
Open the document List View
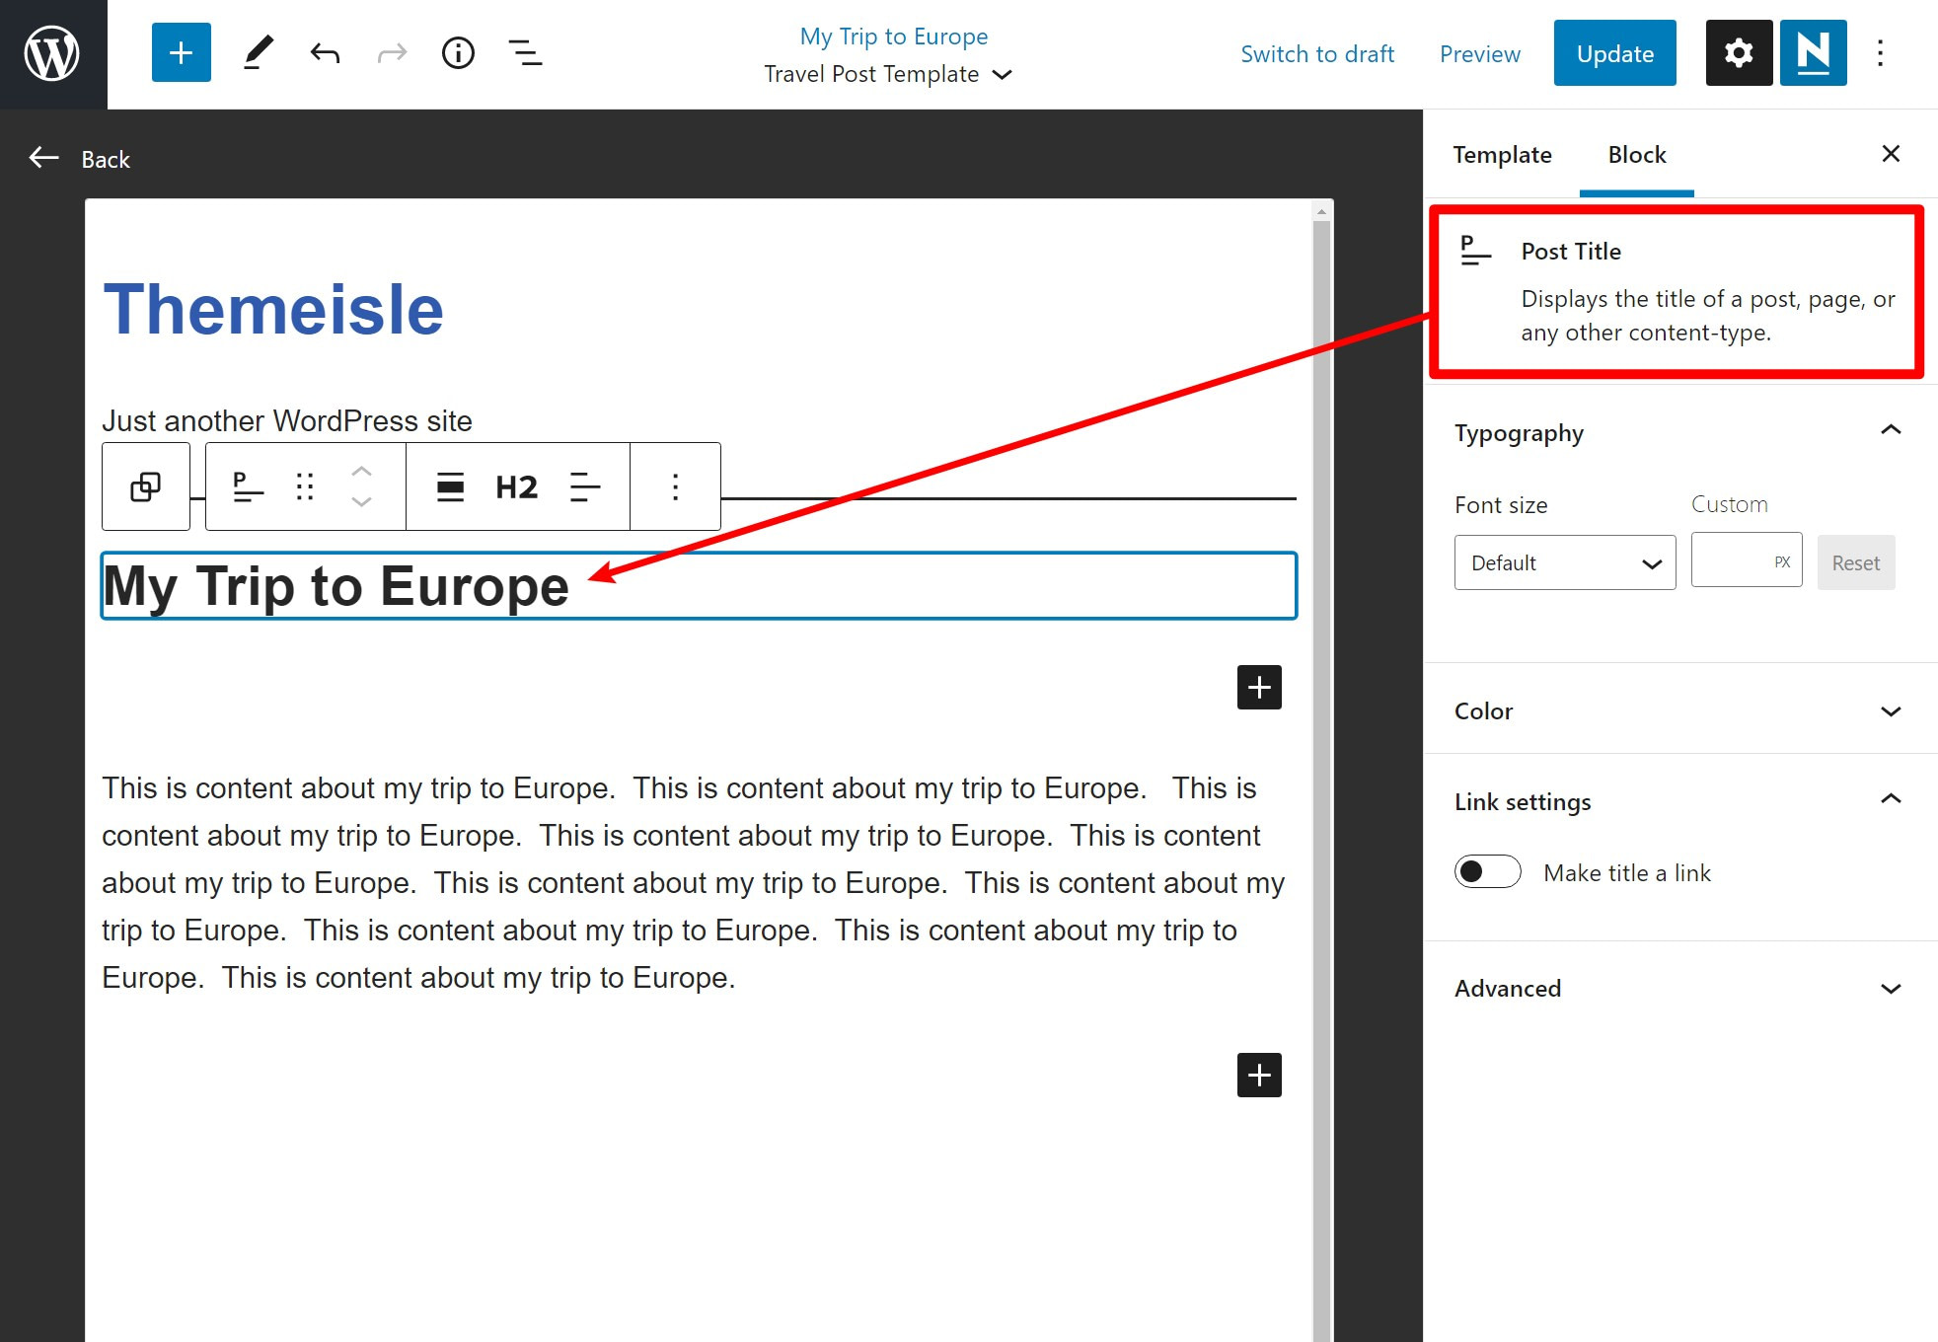pos(526,52)
